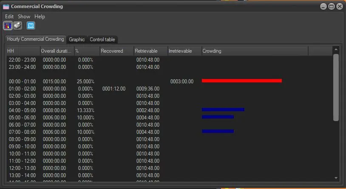Click the HH column header
The width and height of the screenshot is (346, 189).
coord(23,51)
